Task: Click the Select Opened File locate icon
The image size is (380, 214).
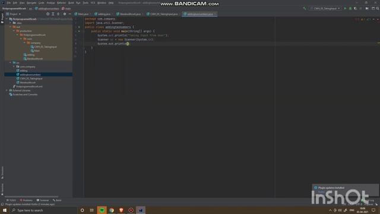Action: pos(47,14)
